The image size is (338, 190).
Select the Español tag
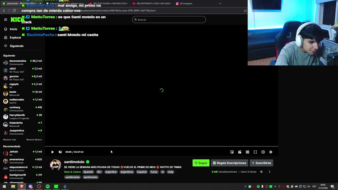(x=142, y=172)
